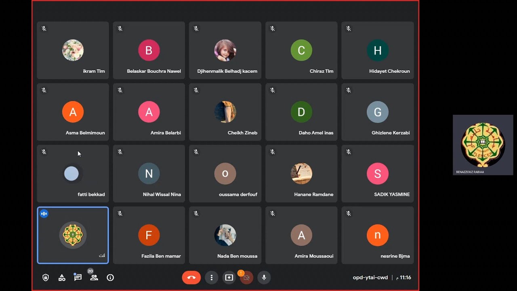The height and width of the screenshot is (291, 517).
Task: Click the muted mic icon on nesrine Bjma's tile
Action: 349,213
